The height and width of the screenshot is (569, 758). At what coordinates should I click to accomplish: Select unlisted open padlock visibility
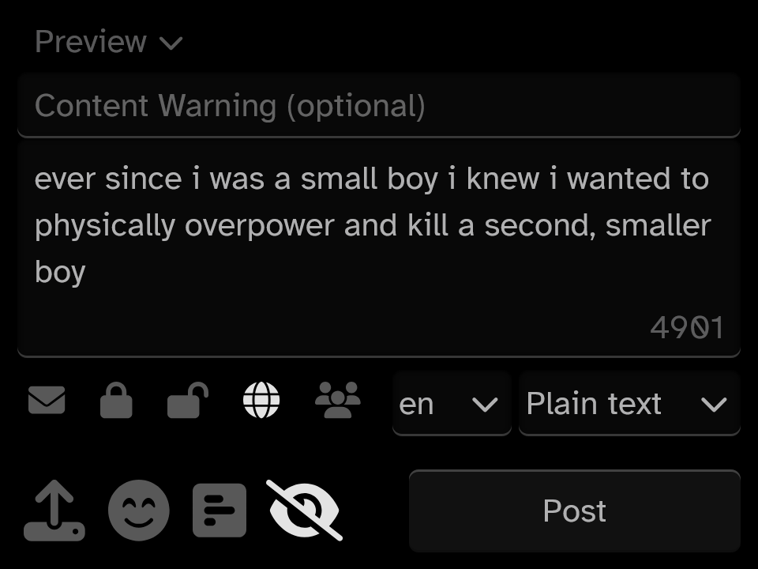pos(188,400)
